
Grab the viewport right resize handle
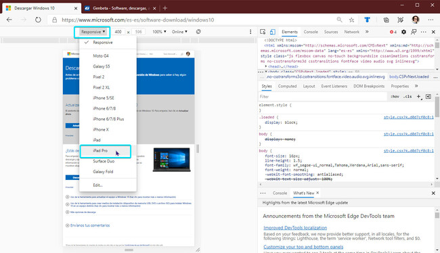pyautogui.click(x=198, y=149)
